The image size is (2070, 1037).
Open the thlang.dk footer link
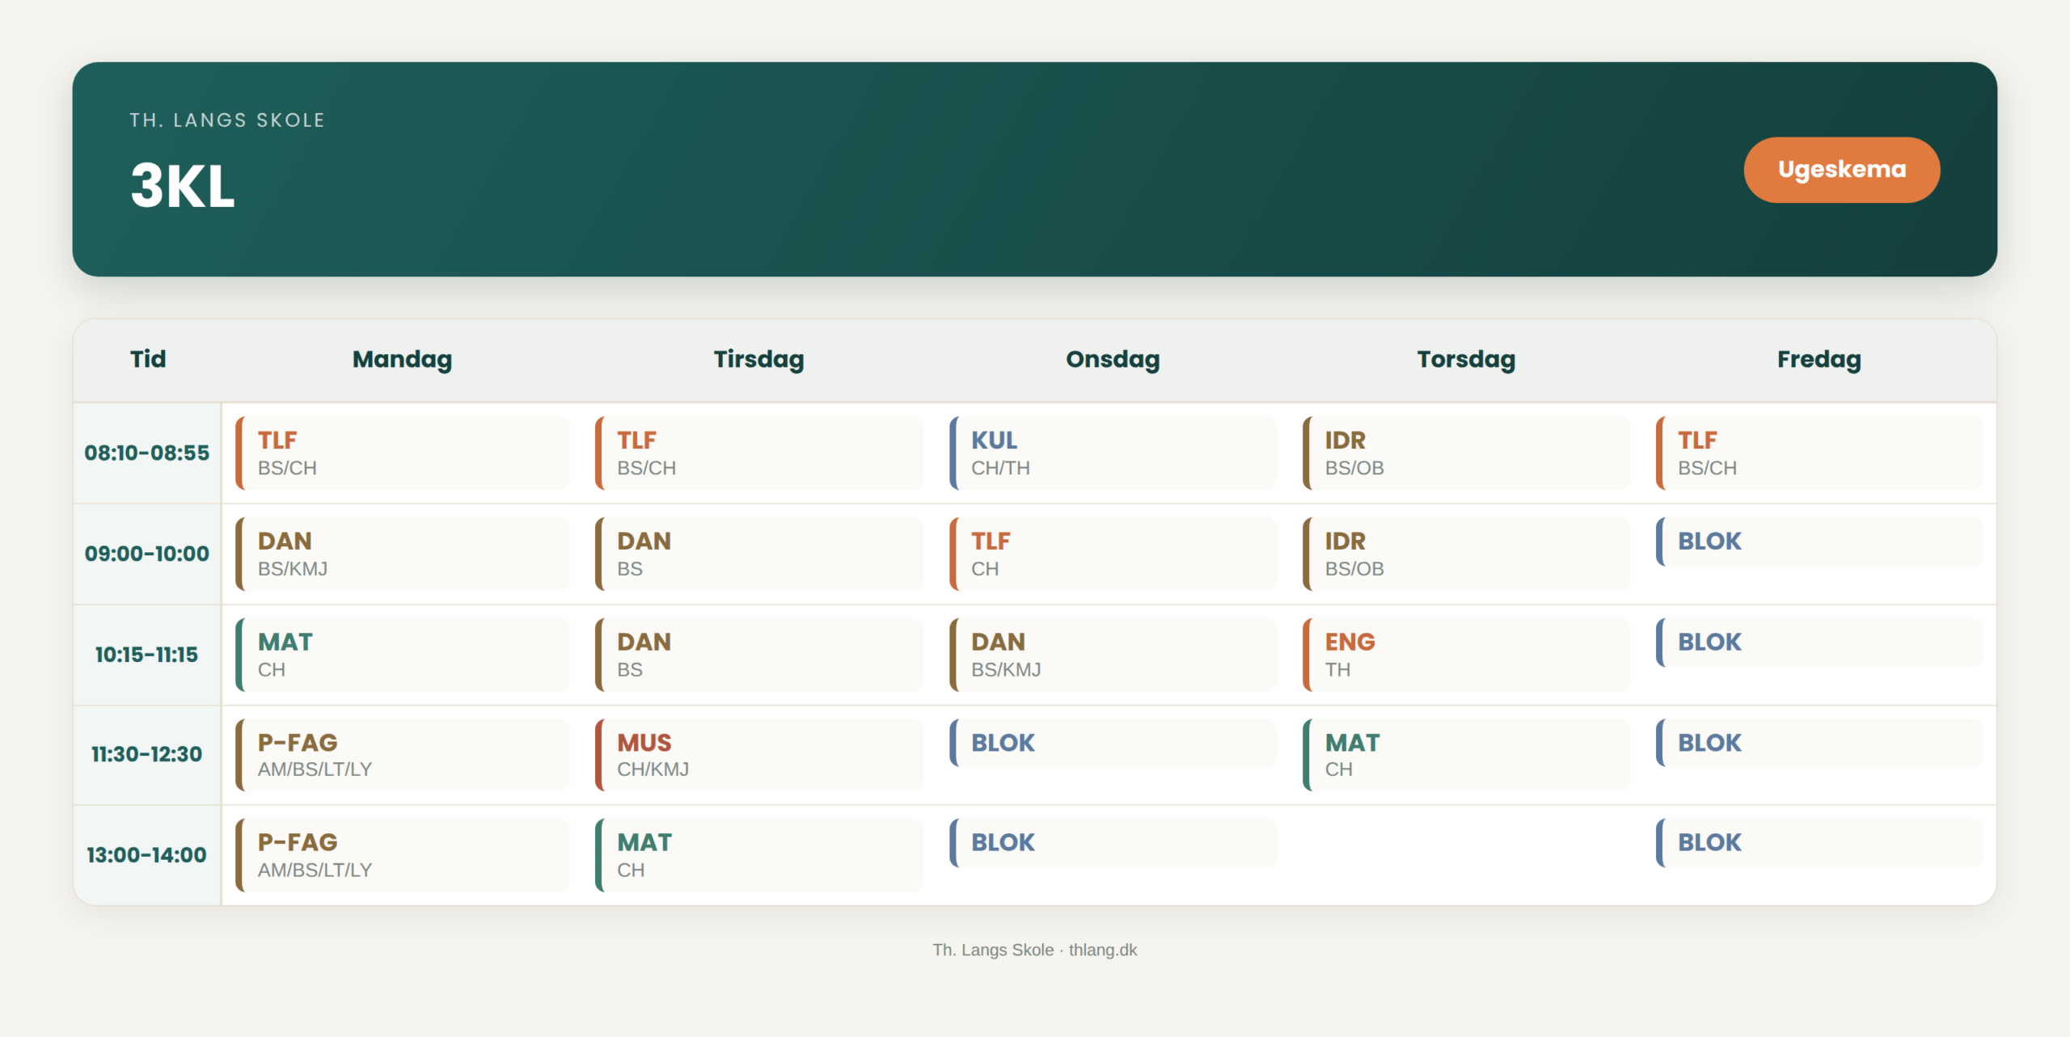click(1102, 950)
